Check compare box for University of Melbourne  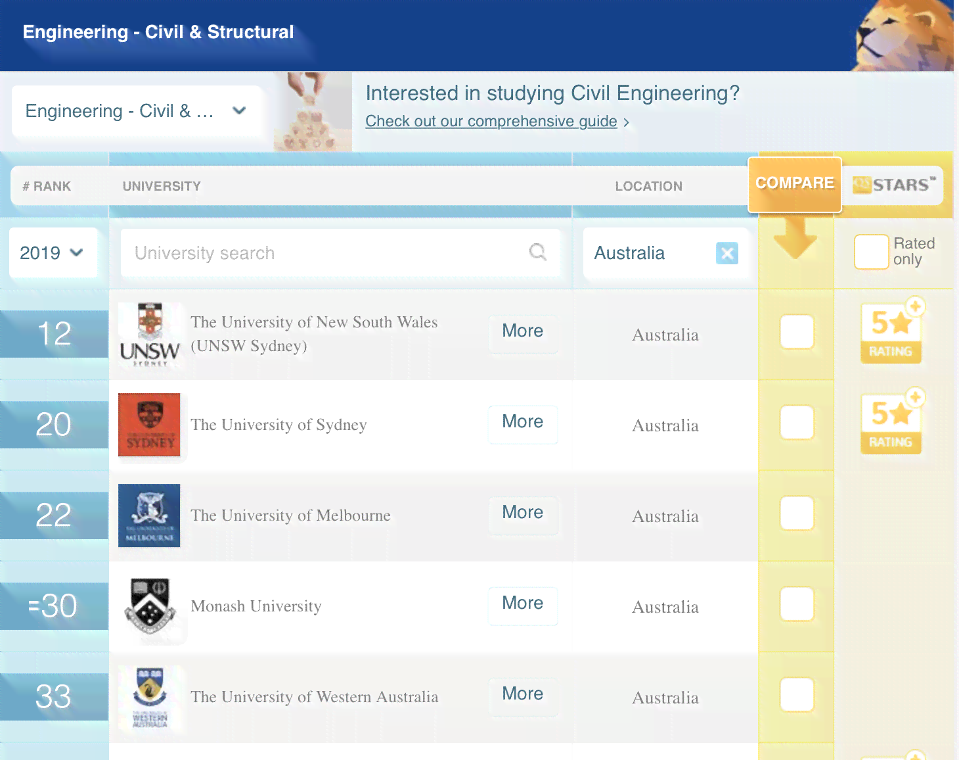797,513
